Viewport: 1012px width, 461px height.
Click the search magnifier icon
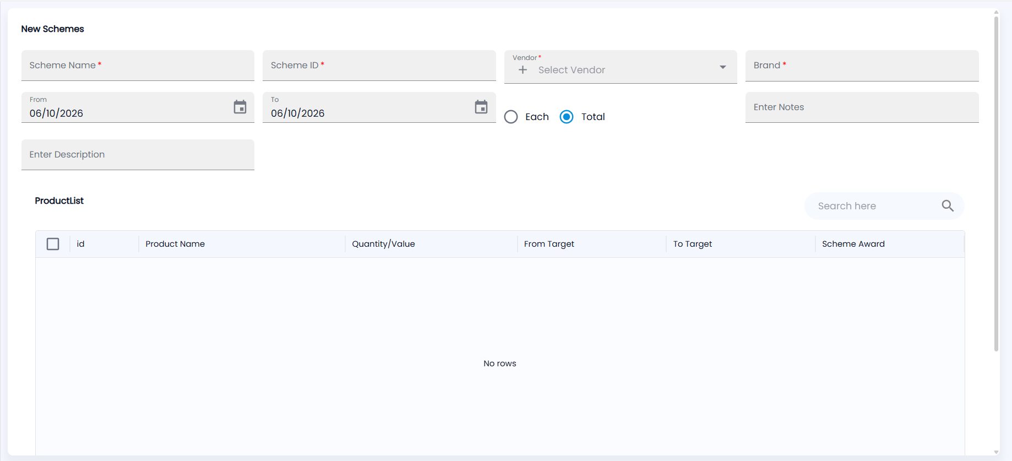(x=948, y=206)
